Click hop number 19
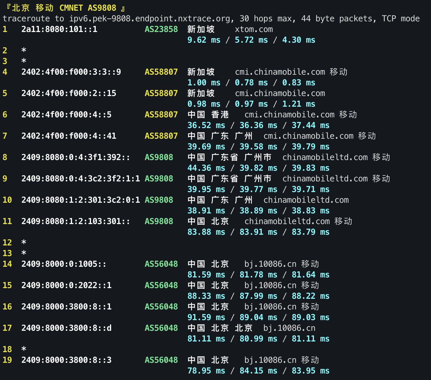Screen dimensions: 431x380 (7, 360)
